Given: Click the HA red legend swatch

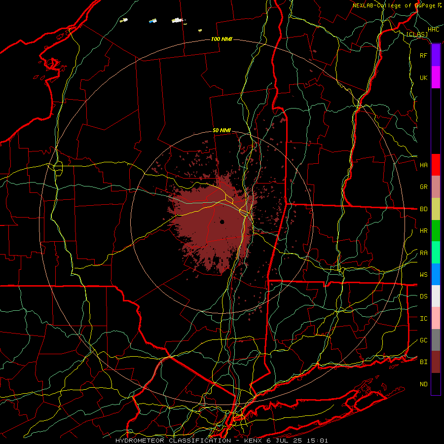Looking at the screenshot, I should (436, 165).
